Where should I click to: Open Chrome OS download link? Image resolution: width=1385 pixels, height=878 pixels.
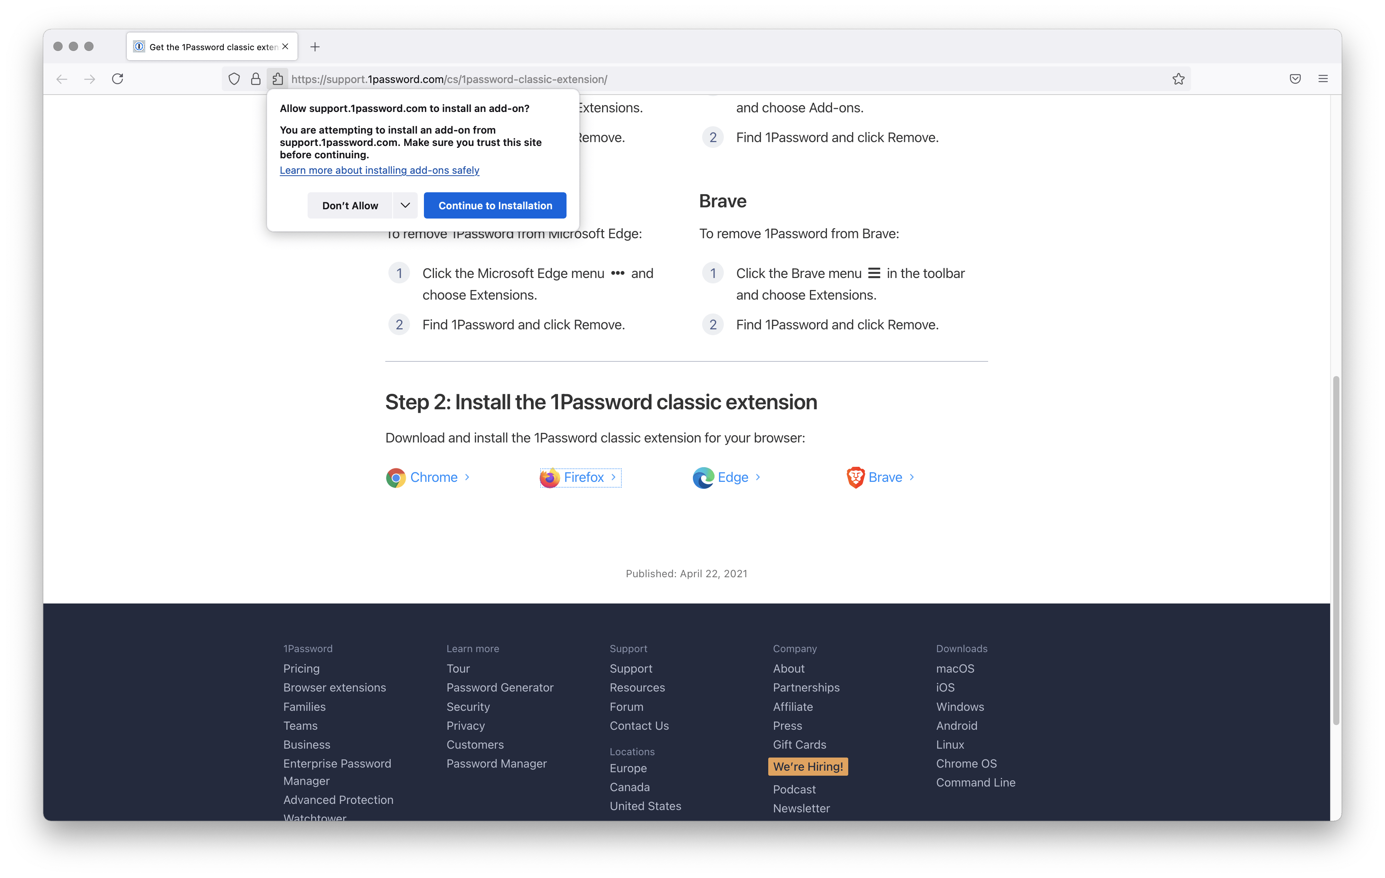966,764
